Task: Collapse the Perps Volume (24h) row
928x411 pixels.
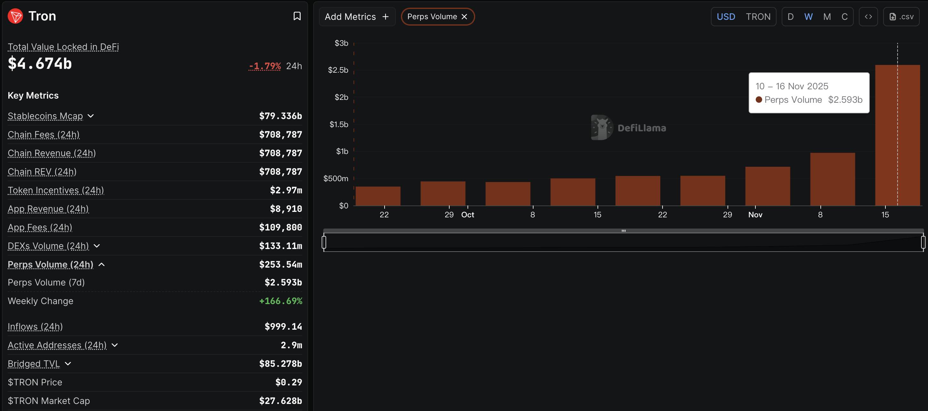Action: pos(102,265)
